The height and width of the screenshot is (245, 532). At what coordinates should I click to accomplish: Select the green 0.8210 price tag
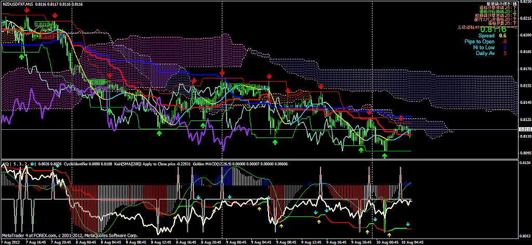[x=43, y=24]
